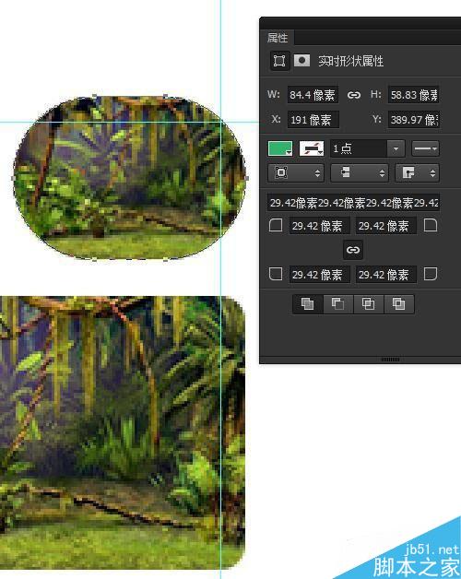Click the bottom-right corner radius icon
This screenshot has width=461, height=579.
coord(431,274)
